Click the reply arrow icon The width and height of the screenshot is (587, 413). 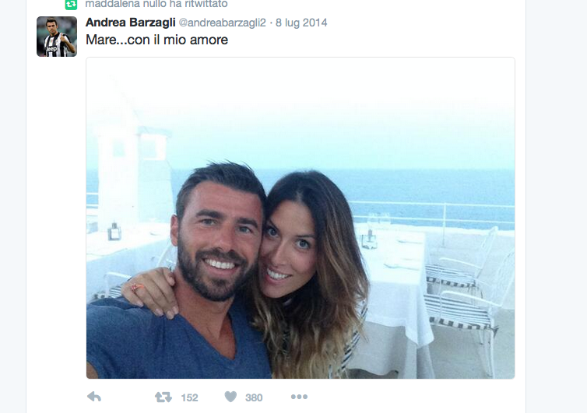[94, 397]
